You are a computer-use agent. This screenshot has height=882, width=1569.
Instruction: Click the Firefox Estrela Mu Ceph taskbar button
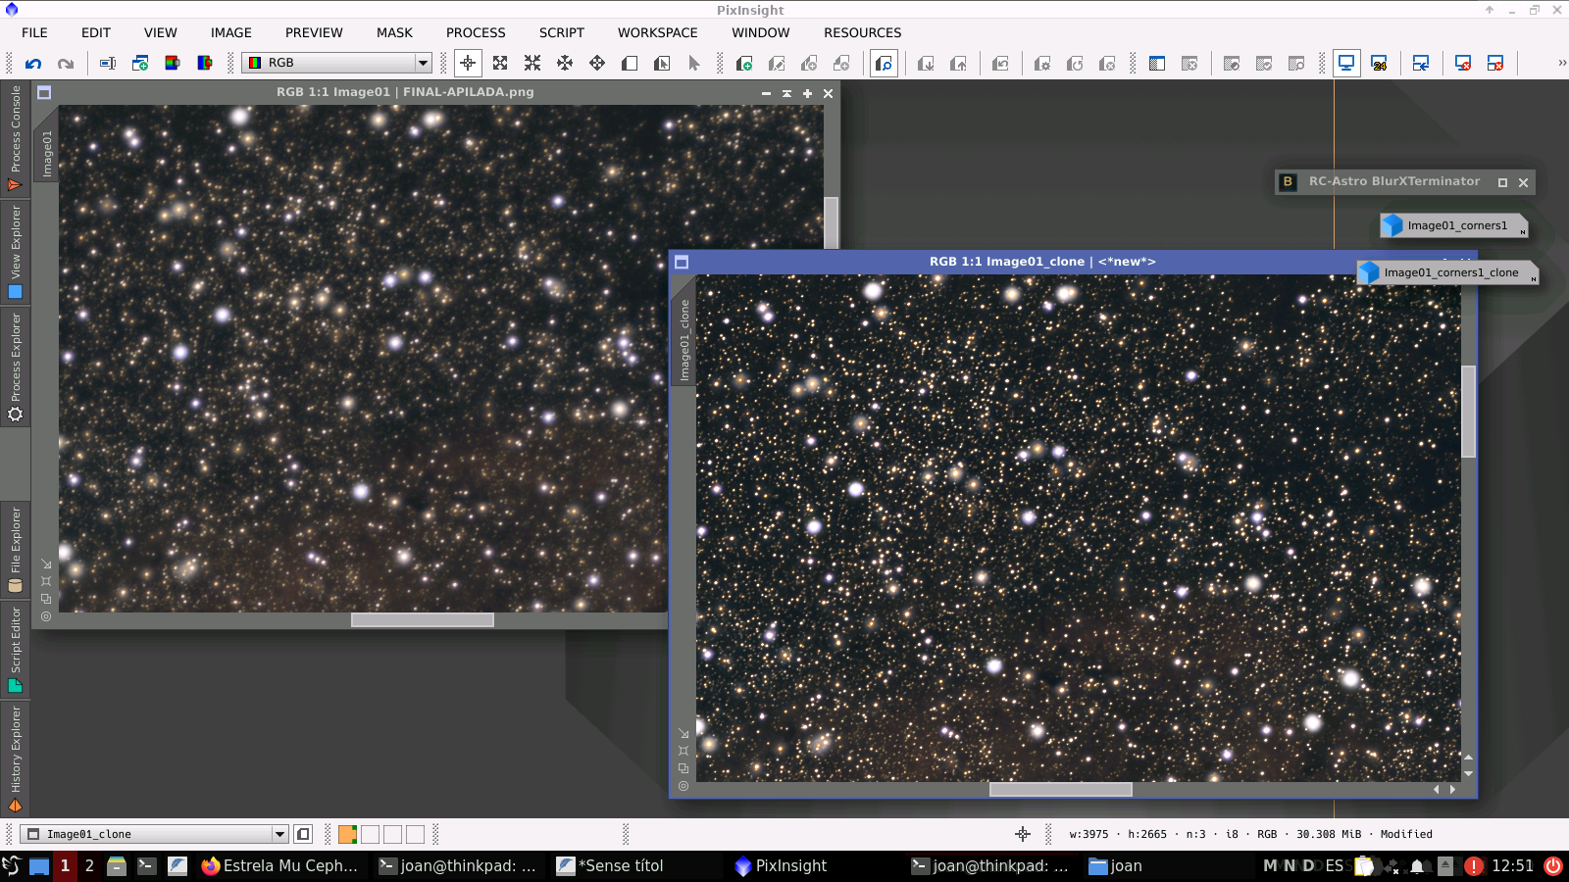point(280,865)
